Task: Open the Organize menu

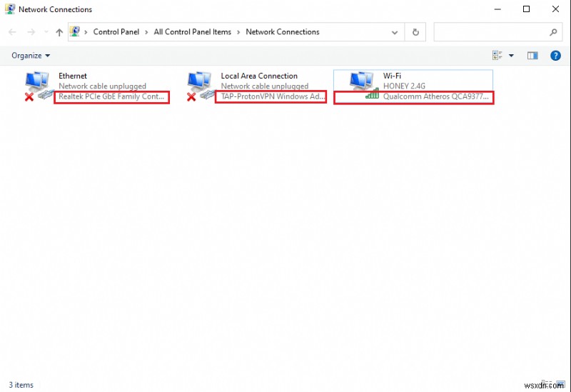Action: coord(31,56)
